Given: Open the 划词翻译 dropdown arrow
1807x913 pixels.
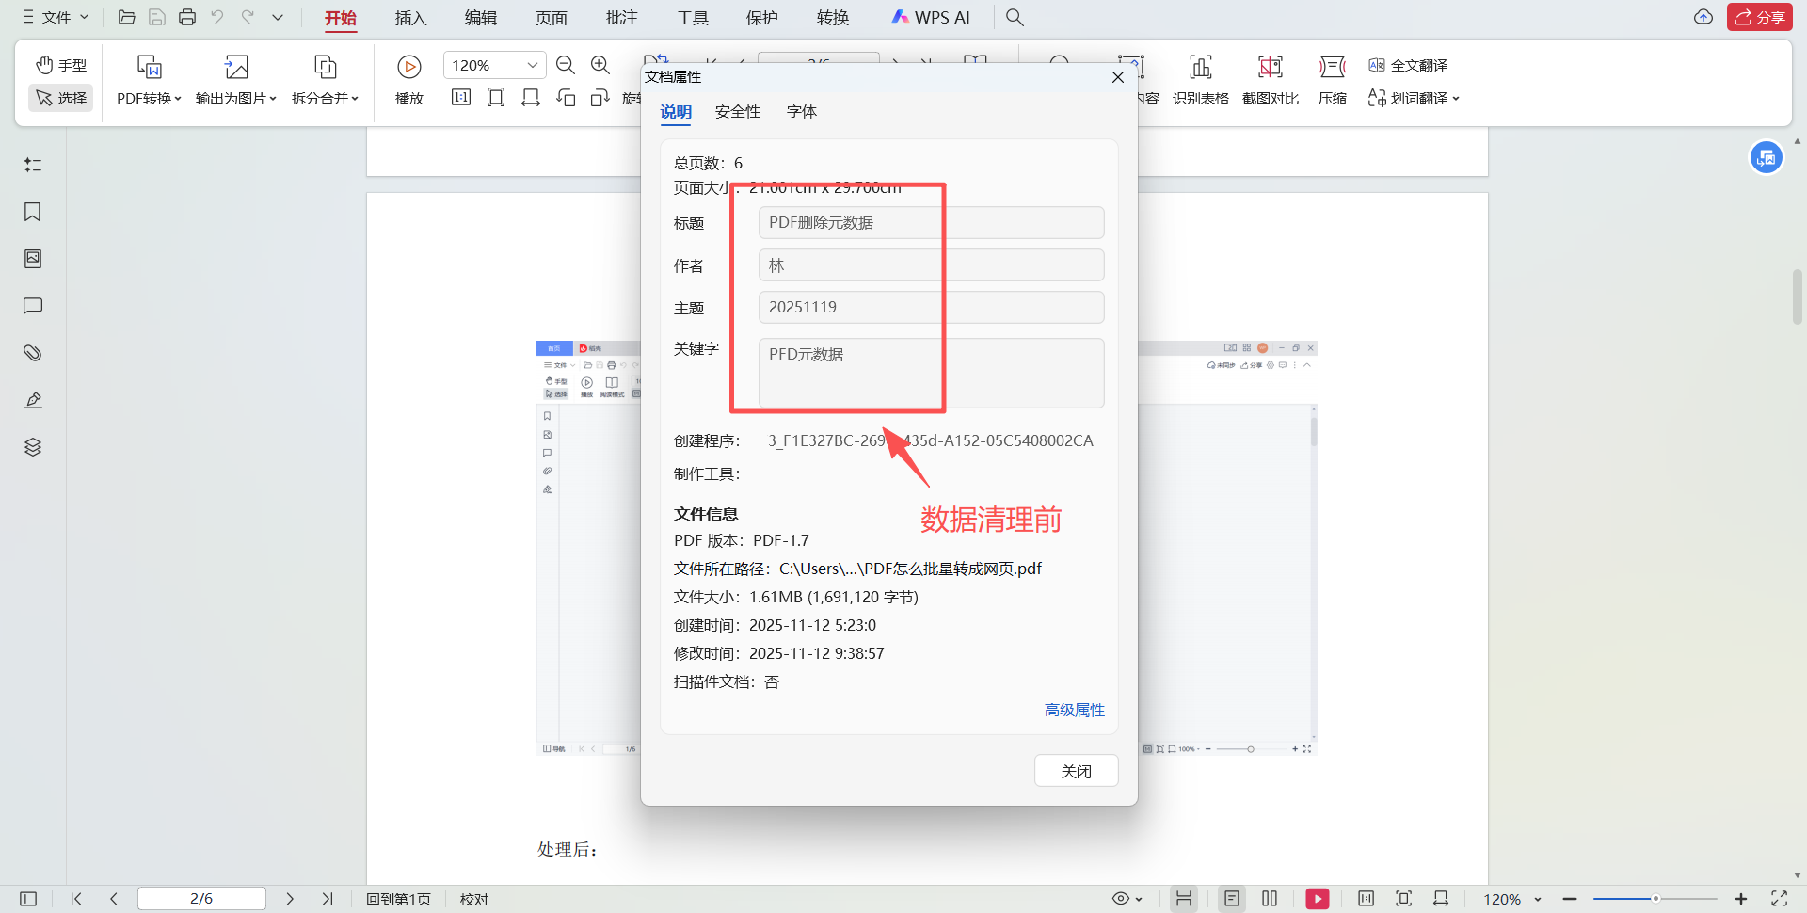Looking at the screenshot, I should pyautogui.click(x=1457, y=98).
